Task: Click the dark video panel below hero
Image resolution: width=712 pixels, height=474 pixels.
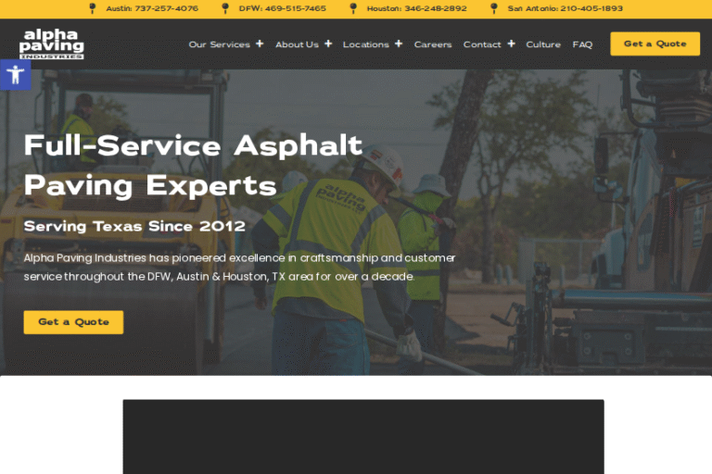Action: pyautogui.click(x=363, y=437)
